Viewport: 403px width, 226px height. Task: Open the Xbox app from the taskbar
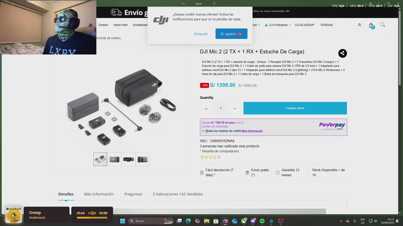coord(244,221)
